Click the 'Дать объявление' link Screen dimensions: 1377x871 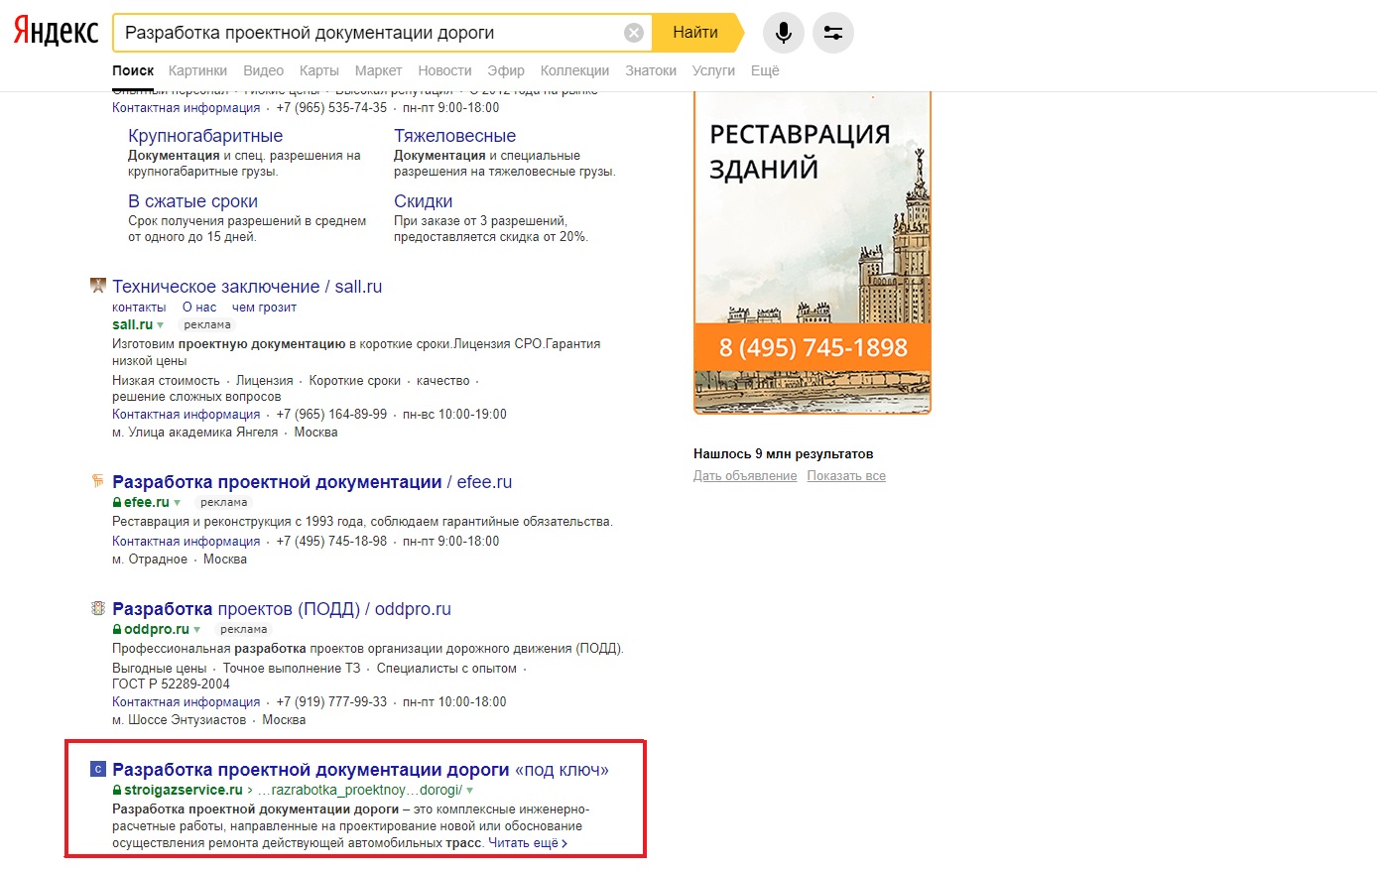pyautogui.click(x=745, y=476)
